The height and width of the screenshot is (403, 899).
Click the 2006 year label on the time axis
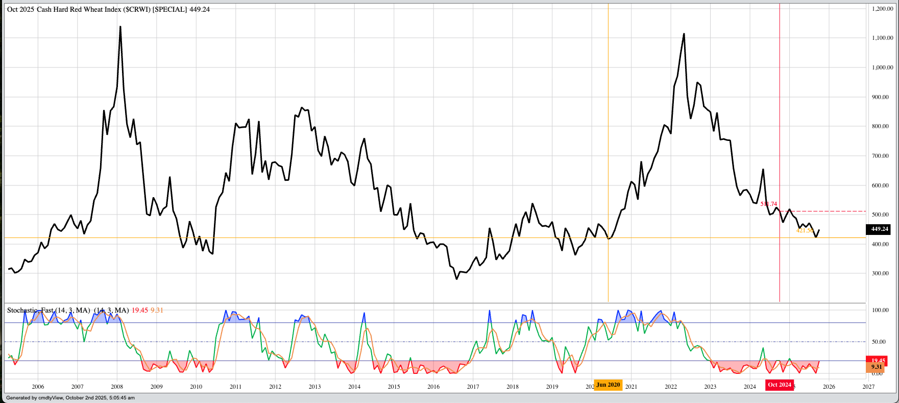[38, 387]
